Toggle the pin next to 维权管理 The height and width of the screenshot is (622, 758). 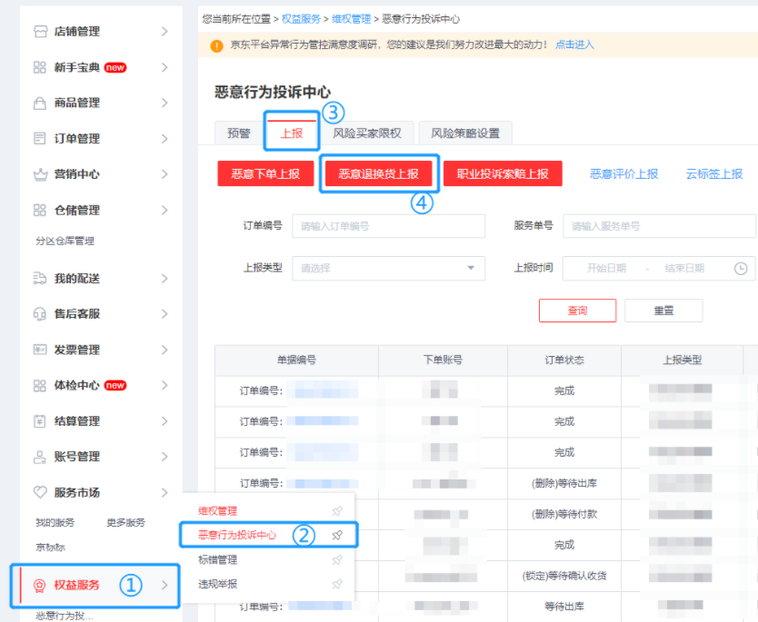tap(337, 512)
